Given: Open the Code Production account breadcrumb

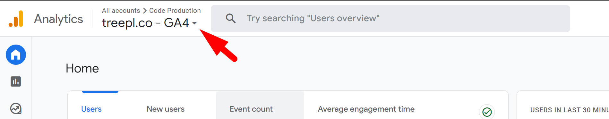Looking at the screenshot, I should pos(175,11).
